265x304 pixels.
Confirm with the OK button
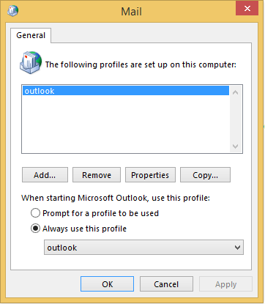pos(107,284)
